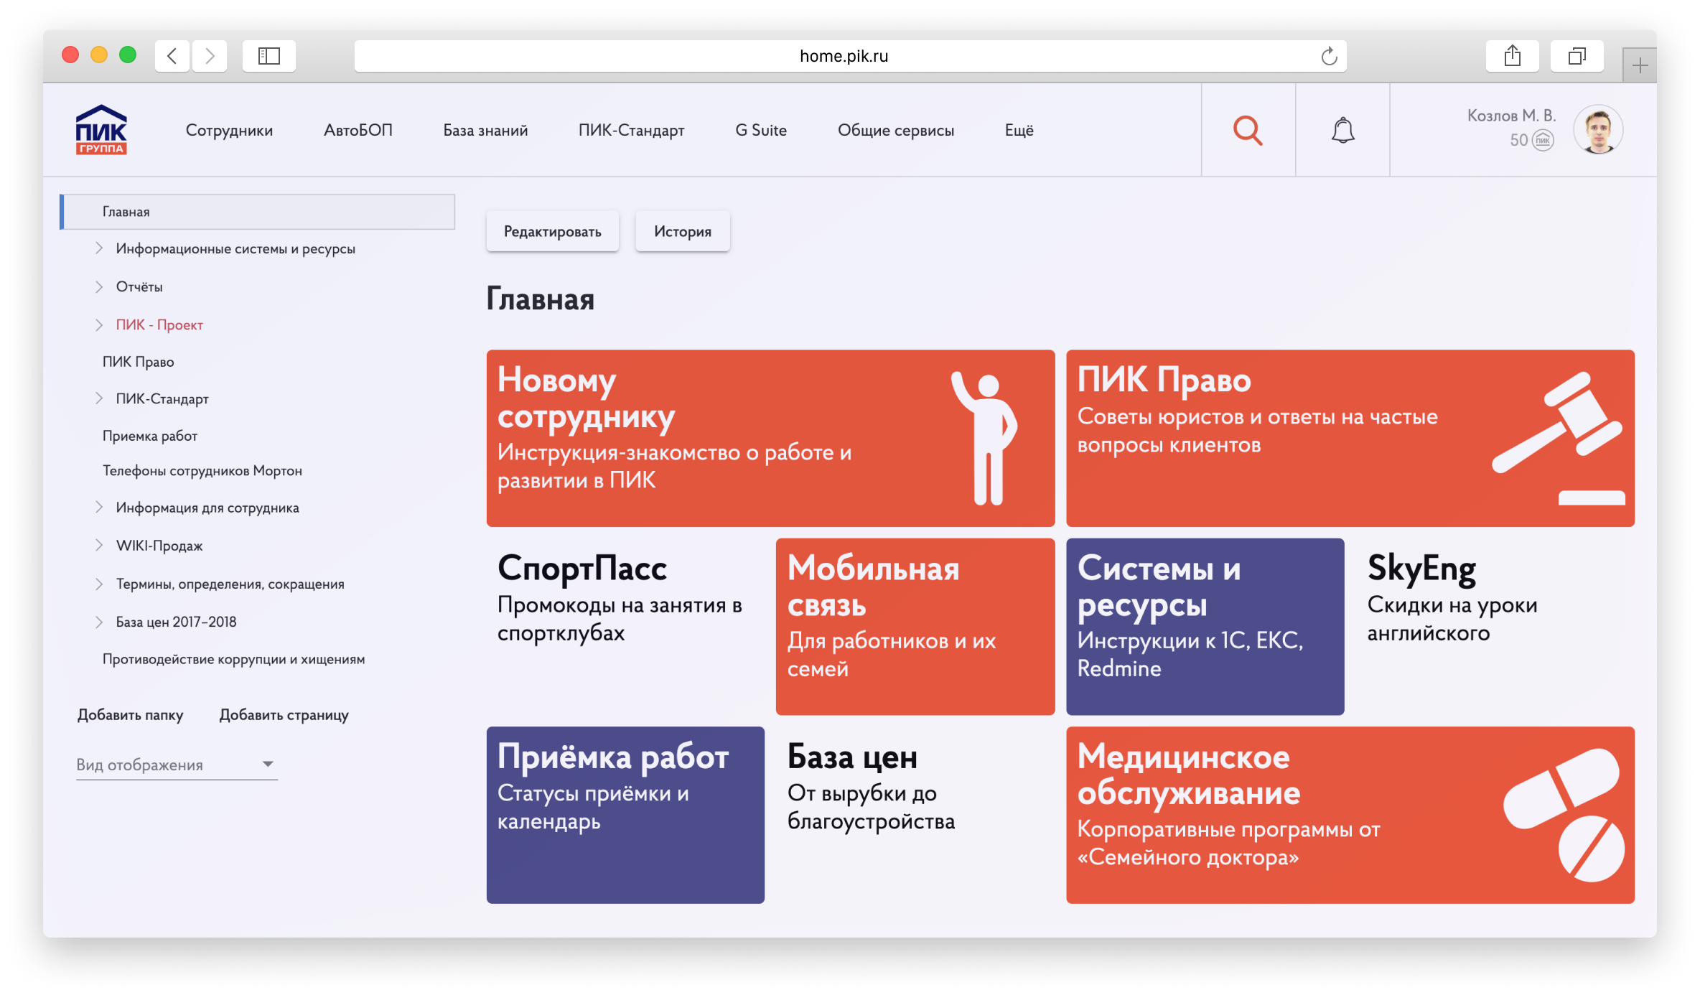The image size is (1700, 995).
Task: Toggle the Safari sidebar button
Action: 269,56
